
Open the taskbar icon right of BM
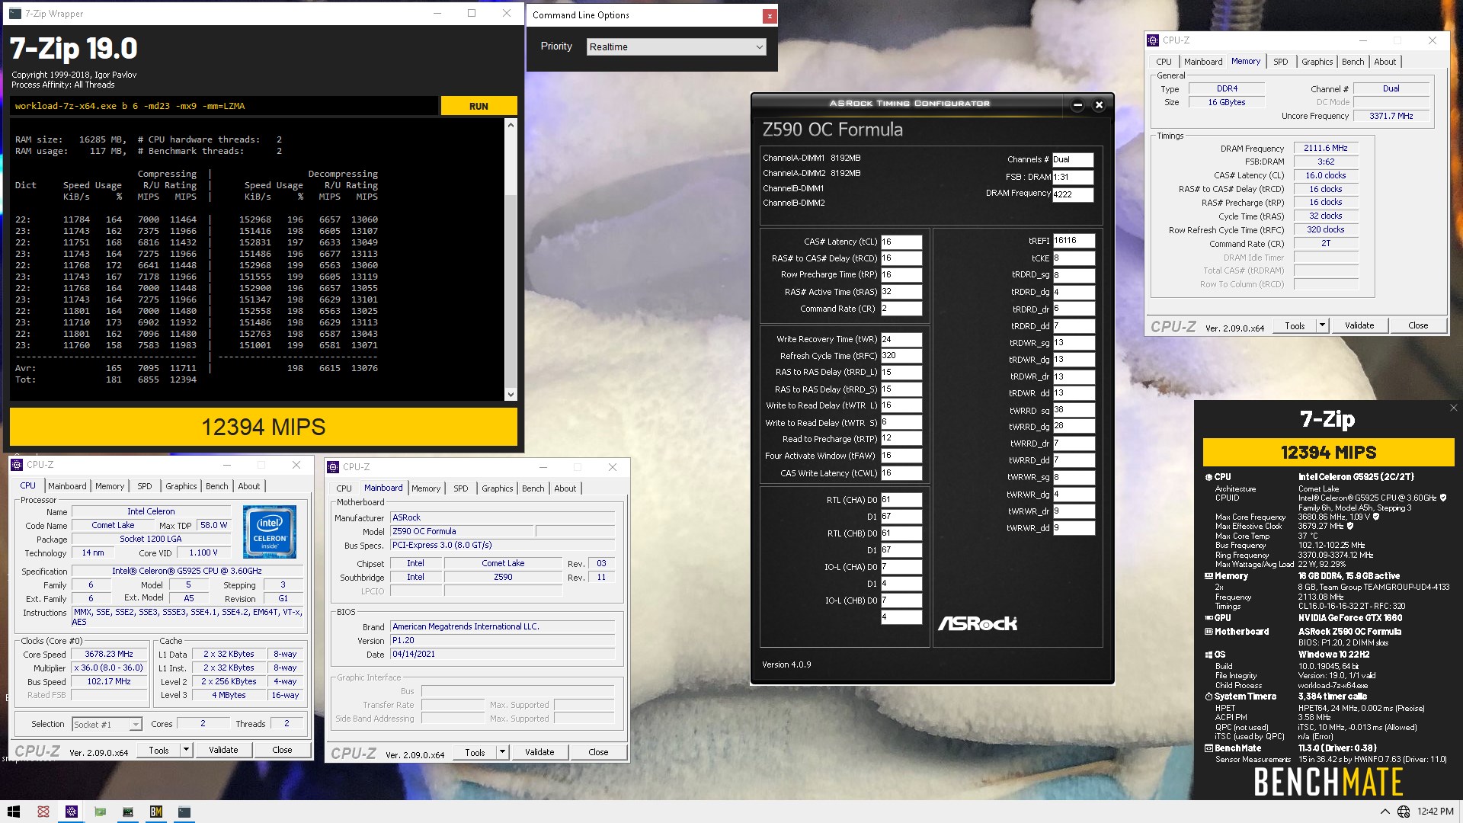pyautogui.click(x=184, y=812)
